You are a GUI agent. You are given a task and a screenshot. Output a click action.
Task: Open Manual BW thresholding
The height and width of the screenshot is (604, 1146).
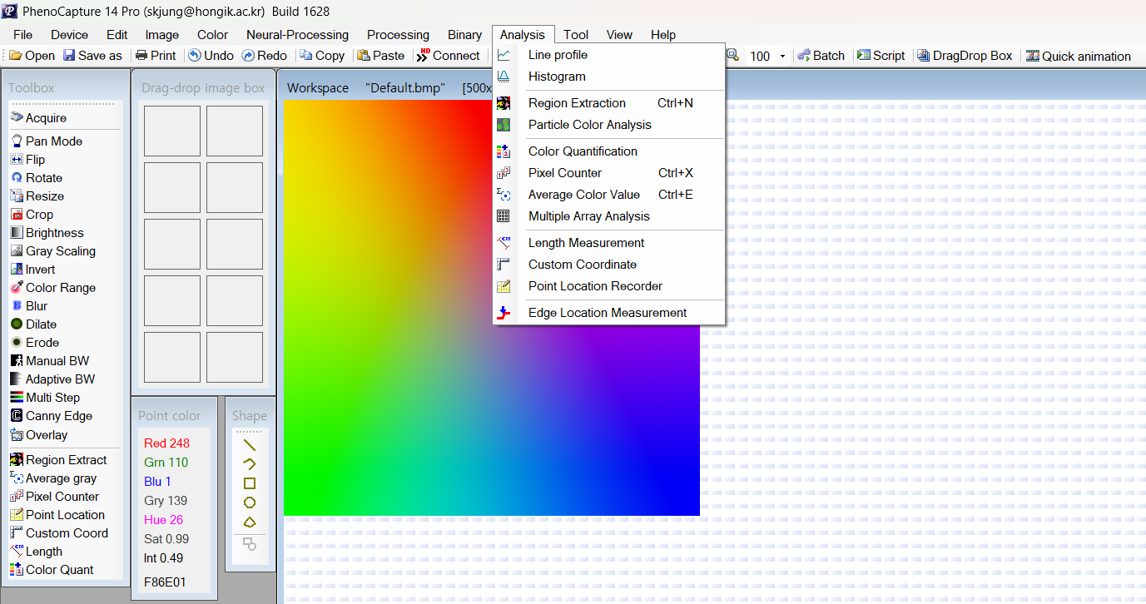click(x=50, y=361)
